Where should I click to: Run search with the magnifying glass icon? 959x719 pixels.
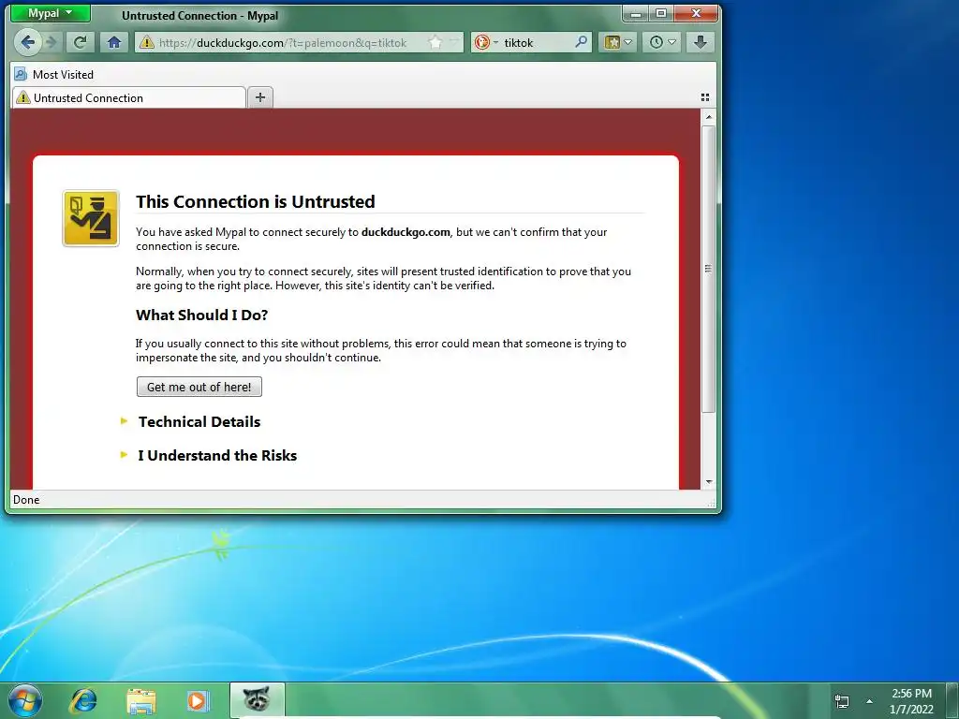point(581,42)
